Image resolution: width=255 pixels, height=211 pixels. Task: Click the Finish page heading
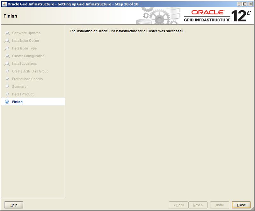point(10,16)
